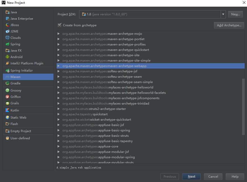Image resolution: width=247 pixels, height=182 pixels.
Task: Click the Grails icon
Action: tap(7, 103)
